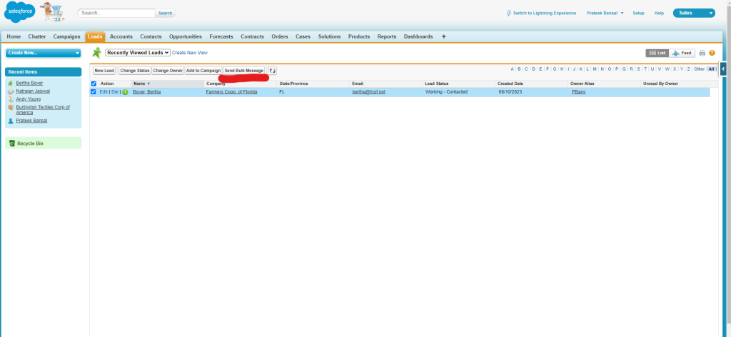Click Edit link in Bertha's row
This screenshot has width=731, height=337.
click(104, 92)
